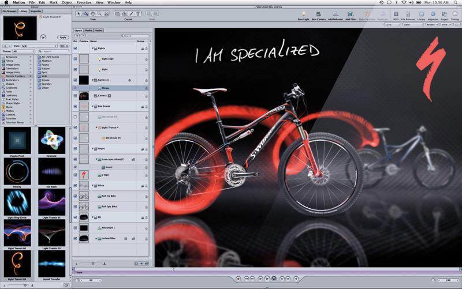Open the Favorites menu in menu bar
The height and width of the screenshot is (289, 462).
[x=84, y=2]
